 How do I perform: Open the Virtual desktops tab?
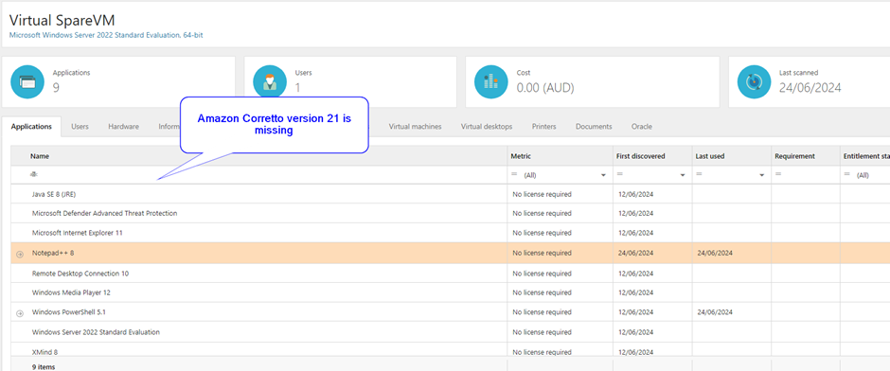[x=487, y=127]
